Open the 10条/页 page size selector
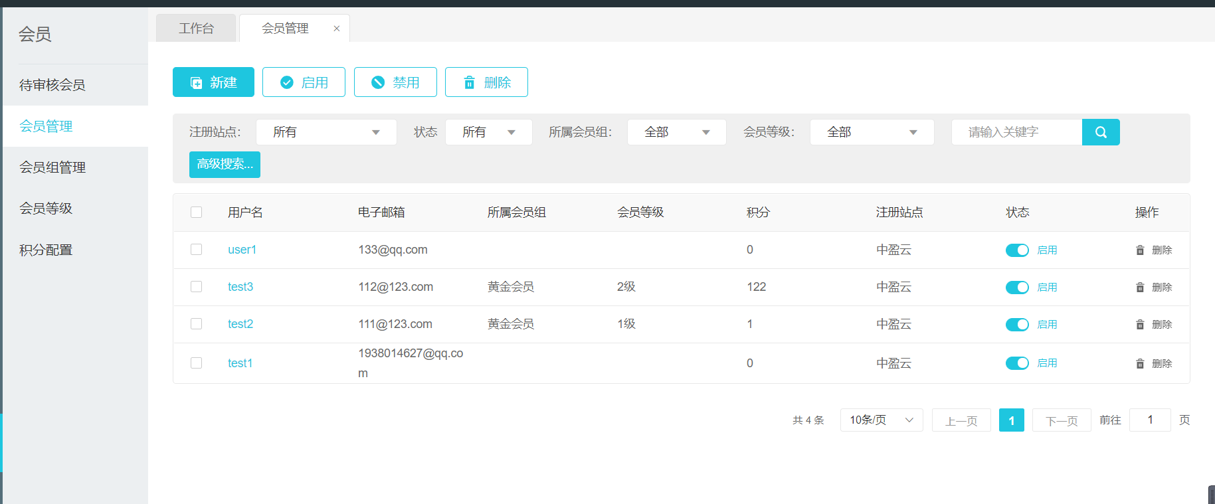This screenshot has width=1215, height=504. [x=881, y=420]
